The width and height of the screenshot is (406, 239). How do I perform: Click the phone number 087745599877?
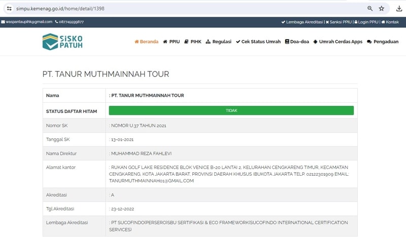click(71, 22)
